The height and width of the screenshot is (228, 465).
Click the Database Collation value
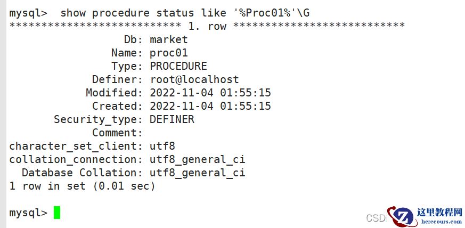pos(198,173)
